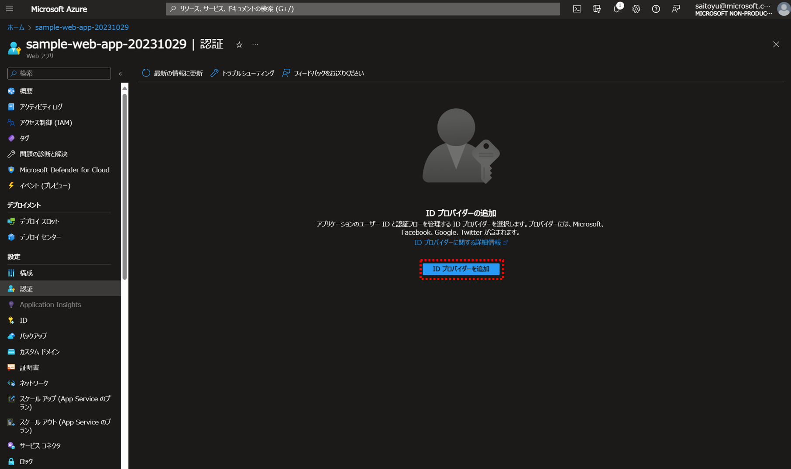Click the sidebar scrollbar thumb
Image resolution: width=791 pixels, height=469 pixels.
(125, 187)
